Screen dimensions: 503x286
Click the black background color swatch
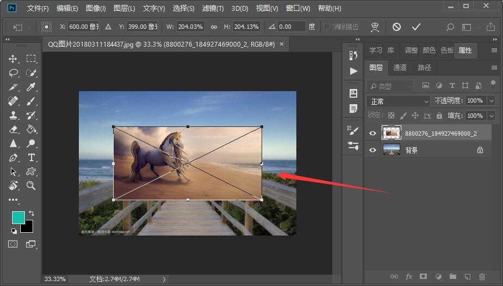(28, 228)
